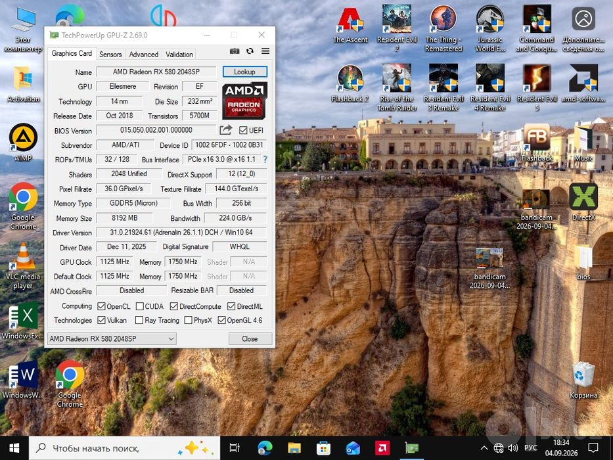Select the Activation desktop icon
Image resolution: width=613 pixels, height=460 pixels.
click(x=23, y=83)
